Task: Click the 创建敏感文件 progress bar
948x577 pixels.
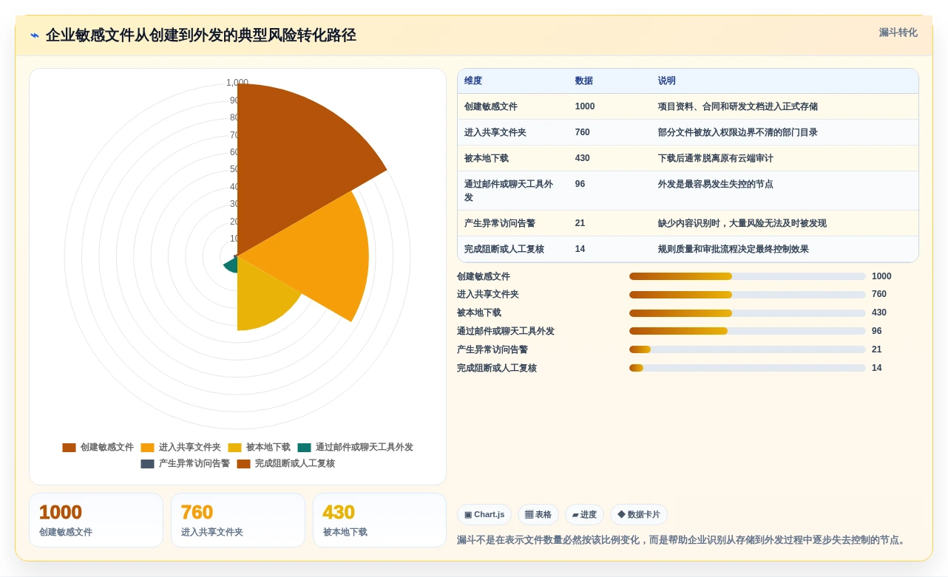Action: tap(748, 276)
